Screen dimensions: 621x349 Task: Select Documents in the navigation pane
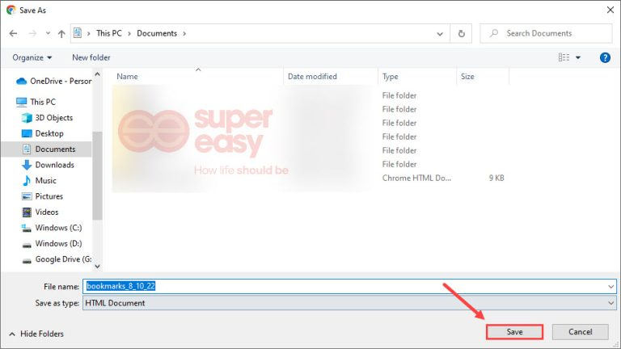pos(55,149)
